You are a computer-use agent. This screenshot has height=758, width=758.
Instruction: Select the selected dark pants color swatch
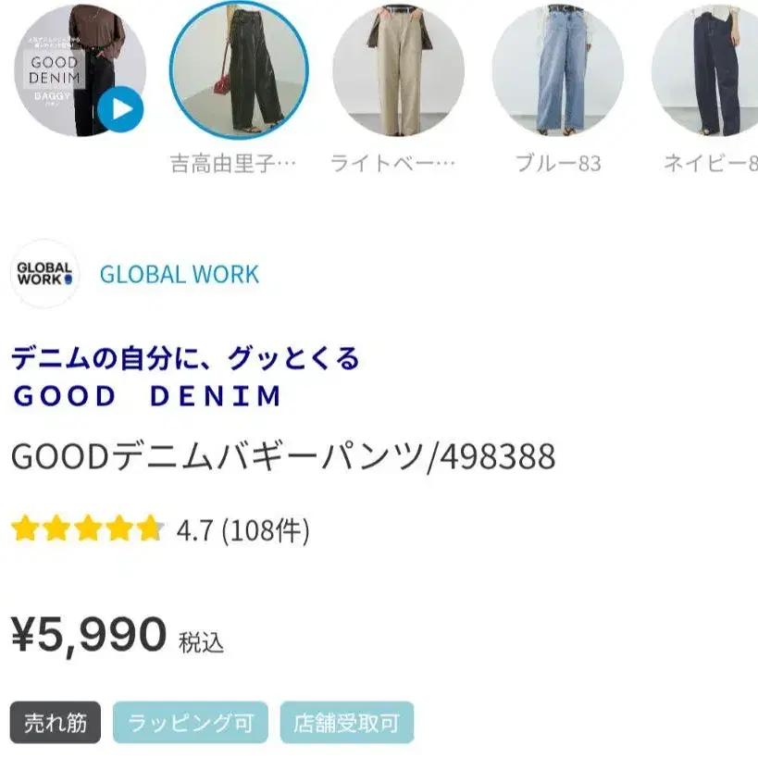(239, 70)
